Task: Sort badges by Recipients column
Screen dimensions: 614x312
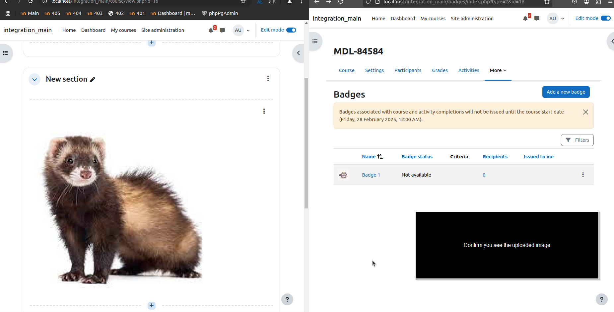Action: (495, 157)
